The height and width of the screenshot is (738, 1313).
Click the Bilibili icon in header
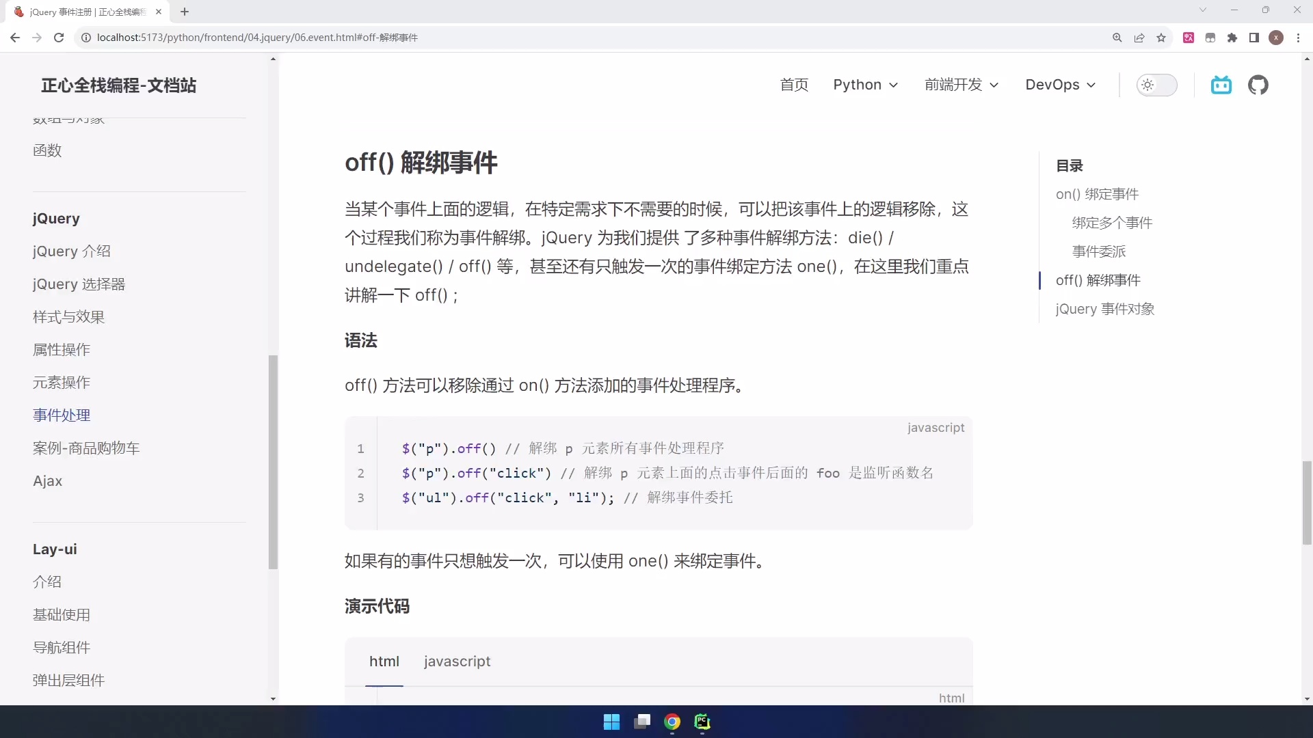pos(1221,85)
